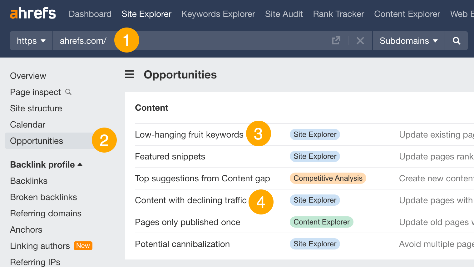Clear the target URL with the X icon
Viewport: 474px width, 267px height.
coord(360,41)
